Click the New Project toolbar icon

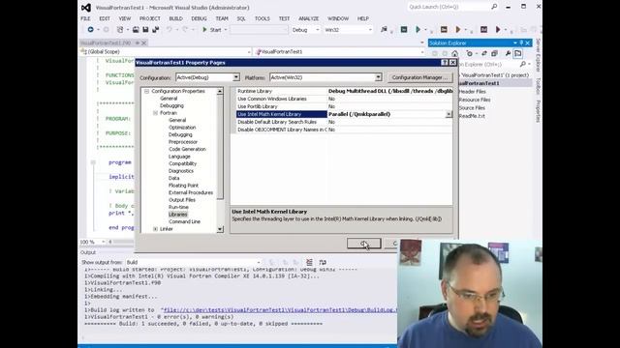(x=120, y=30)
